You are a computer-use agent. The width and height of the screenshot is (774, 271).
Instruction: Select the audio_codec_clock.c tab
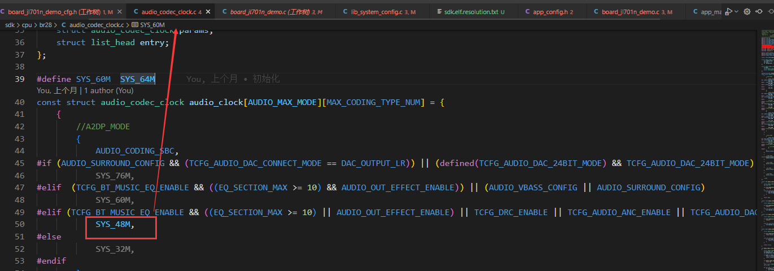(x=169, y=12)
